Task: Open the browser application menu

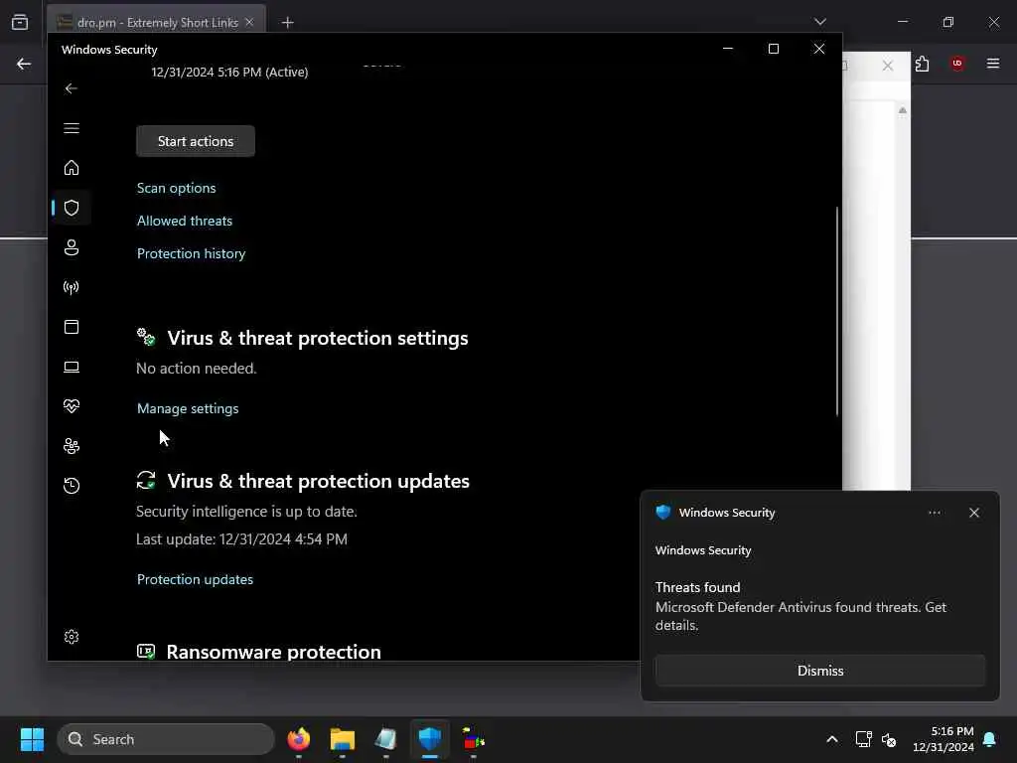Action: pos(992,64)
